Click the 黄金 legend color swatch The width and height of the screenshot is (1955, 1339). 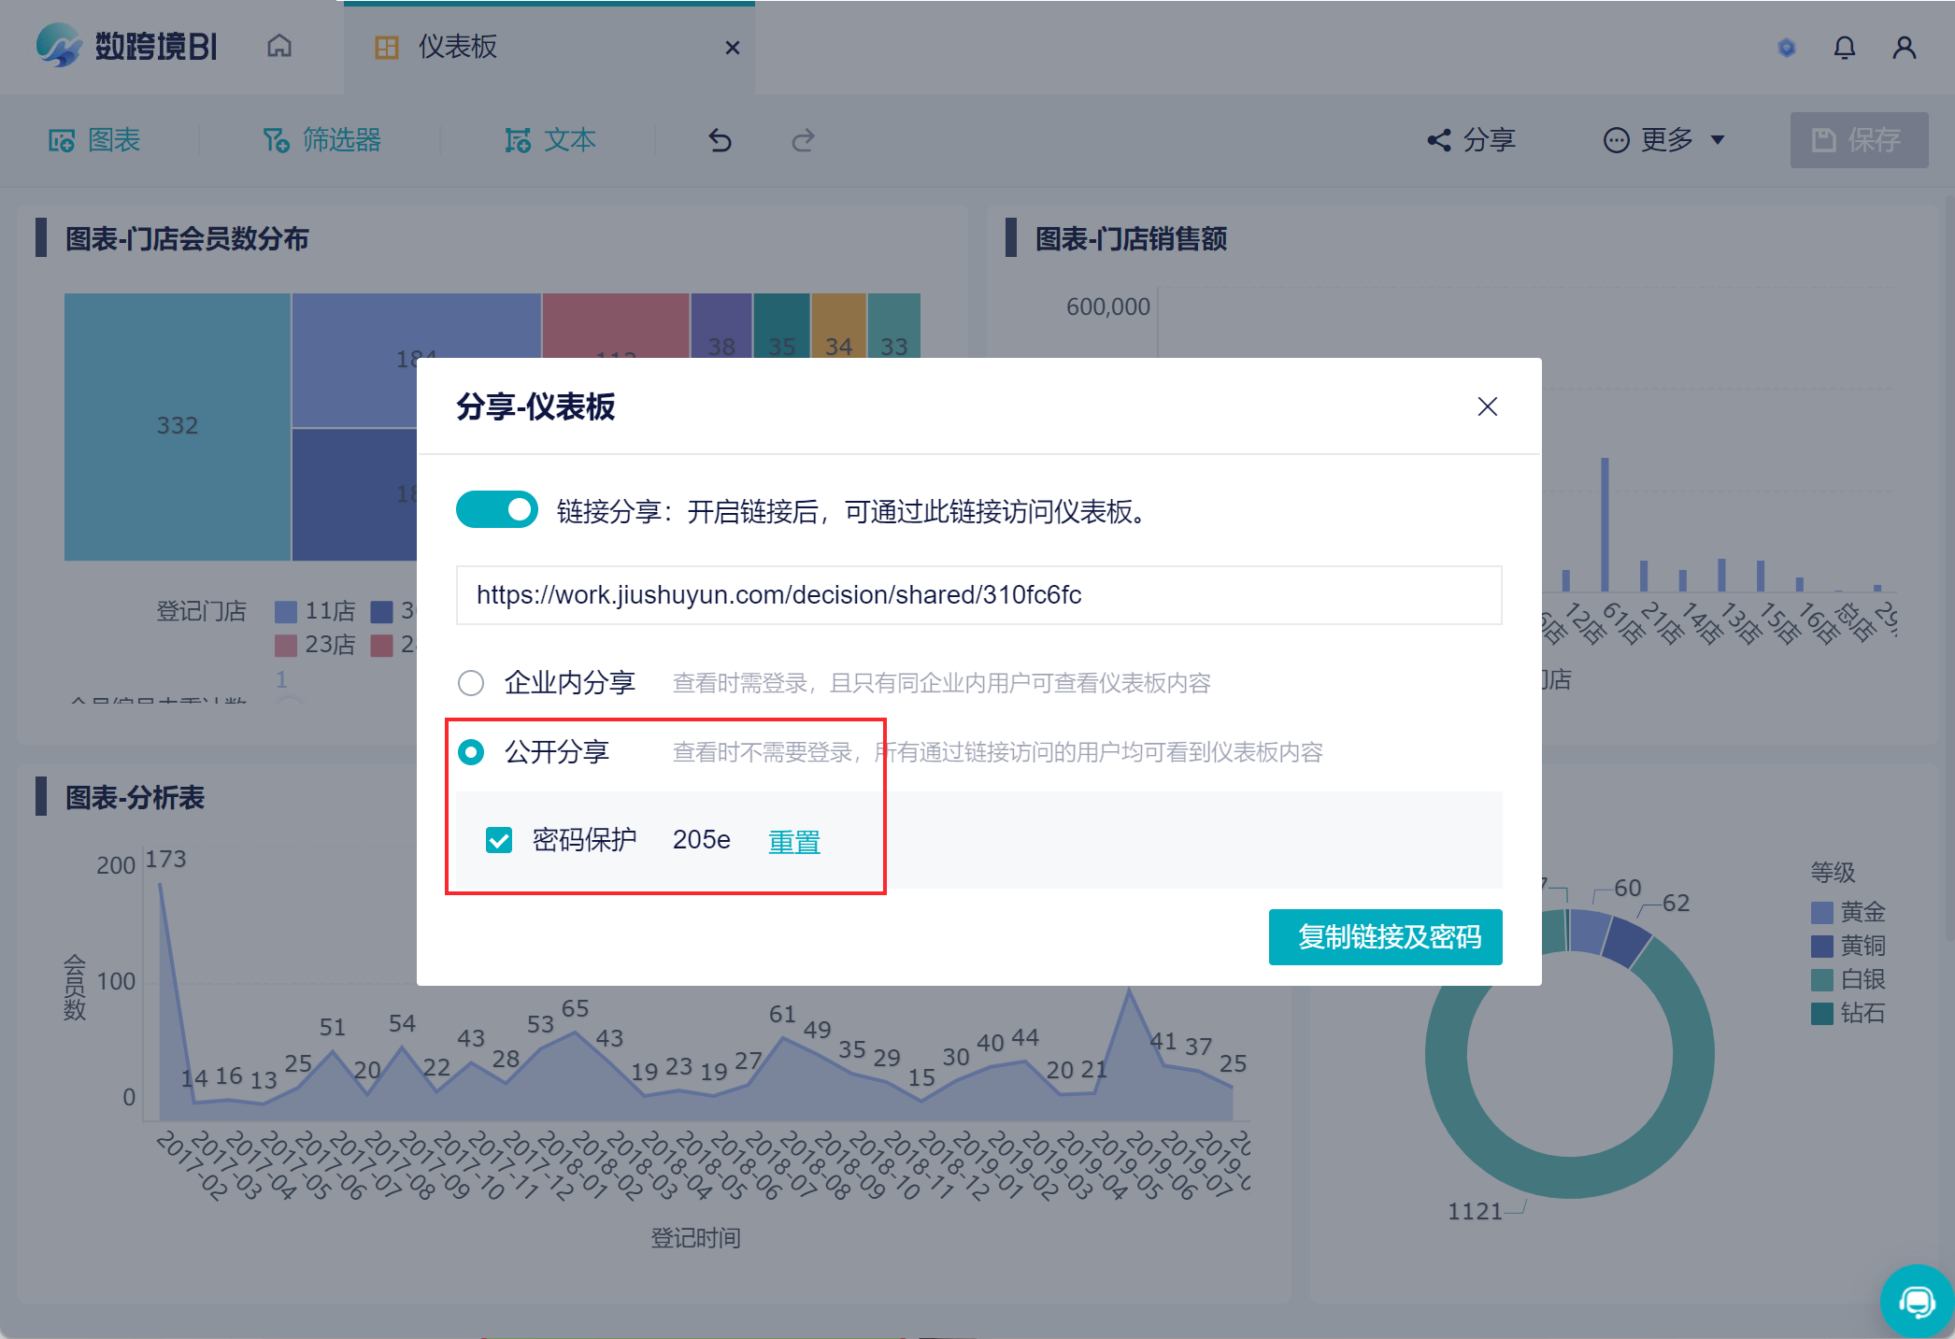click(x=1821, y=912)
